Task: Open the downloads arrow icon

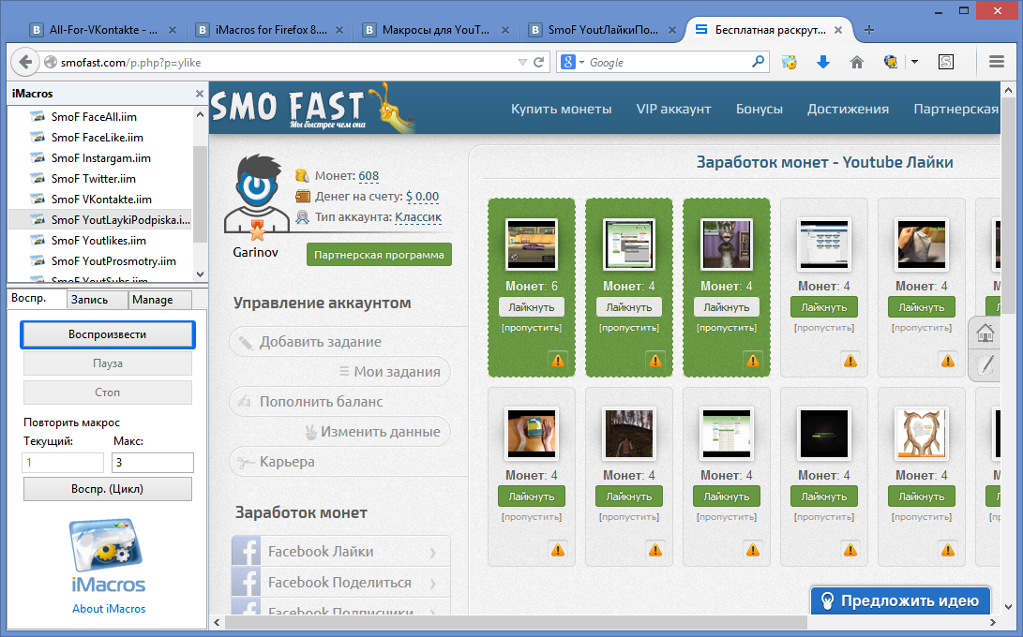Action: click(x=823, y=62)
